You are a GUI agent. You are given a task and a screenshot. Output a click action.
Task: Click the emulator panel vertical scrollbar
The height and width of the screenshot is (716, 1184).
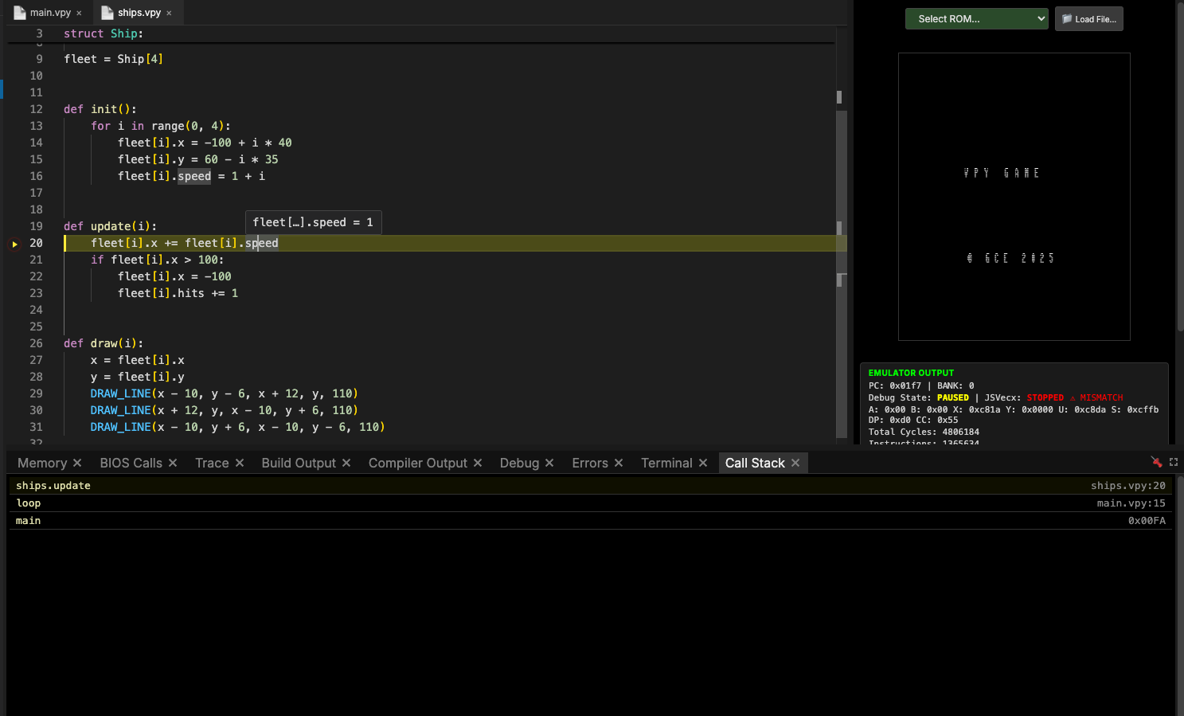(1179, 167)
